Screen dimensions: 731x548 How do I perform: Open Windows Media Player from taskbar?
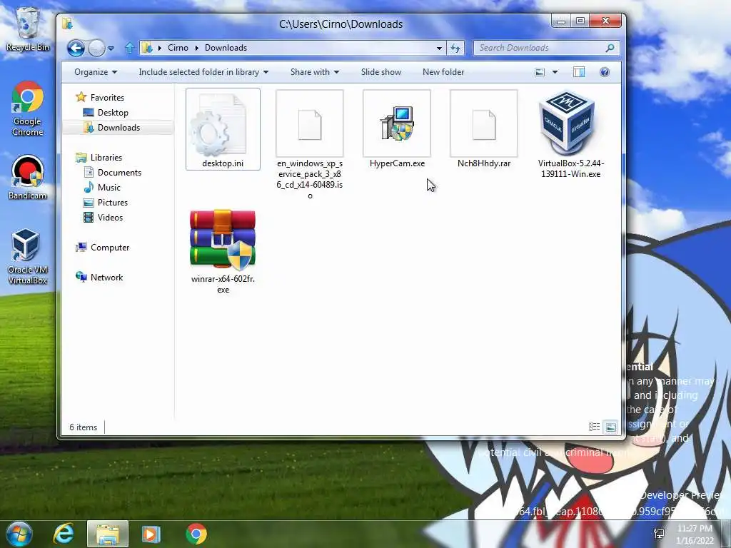(151, 534)
